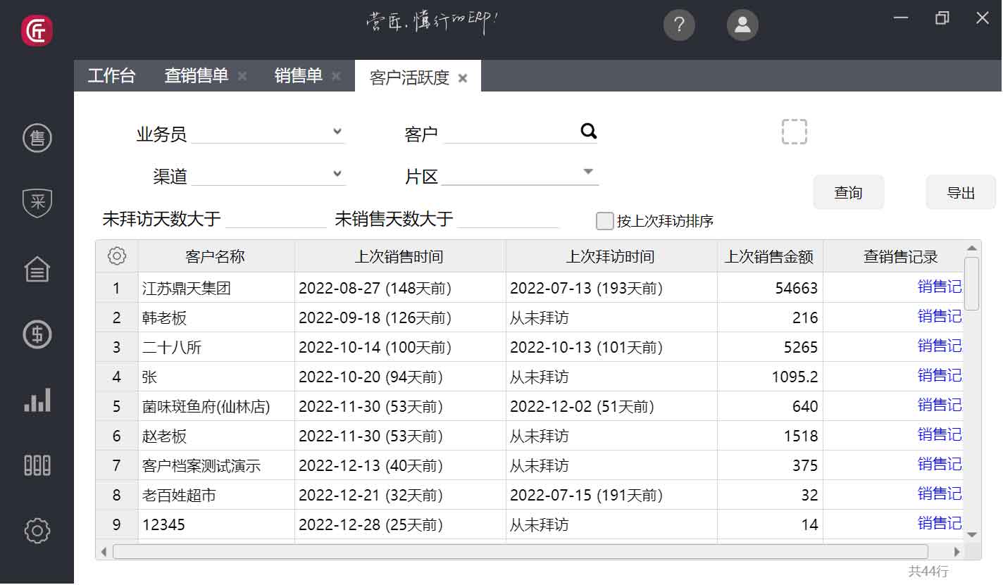
Task: Focus the 未销售天数大于 input field
Action: pyautogui.click(x=509, y=219)
